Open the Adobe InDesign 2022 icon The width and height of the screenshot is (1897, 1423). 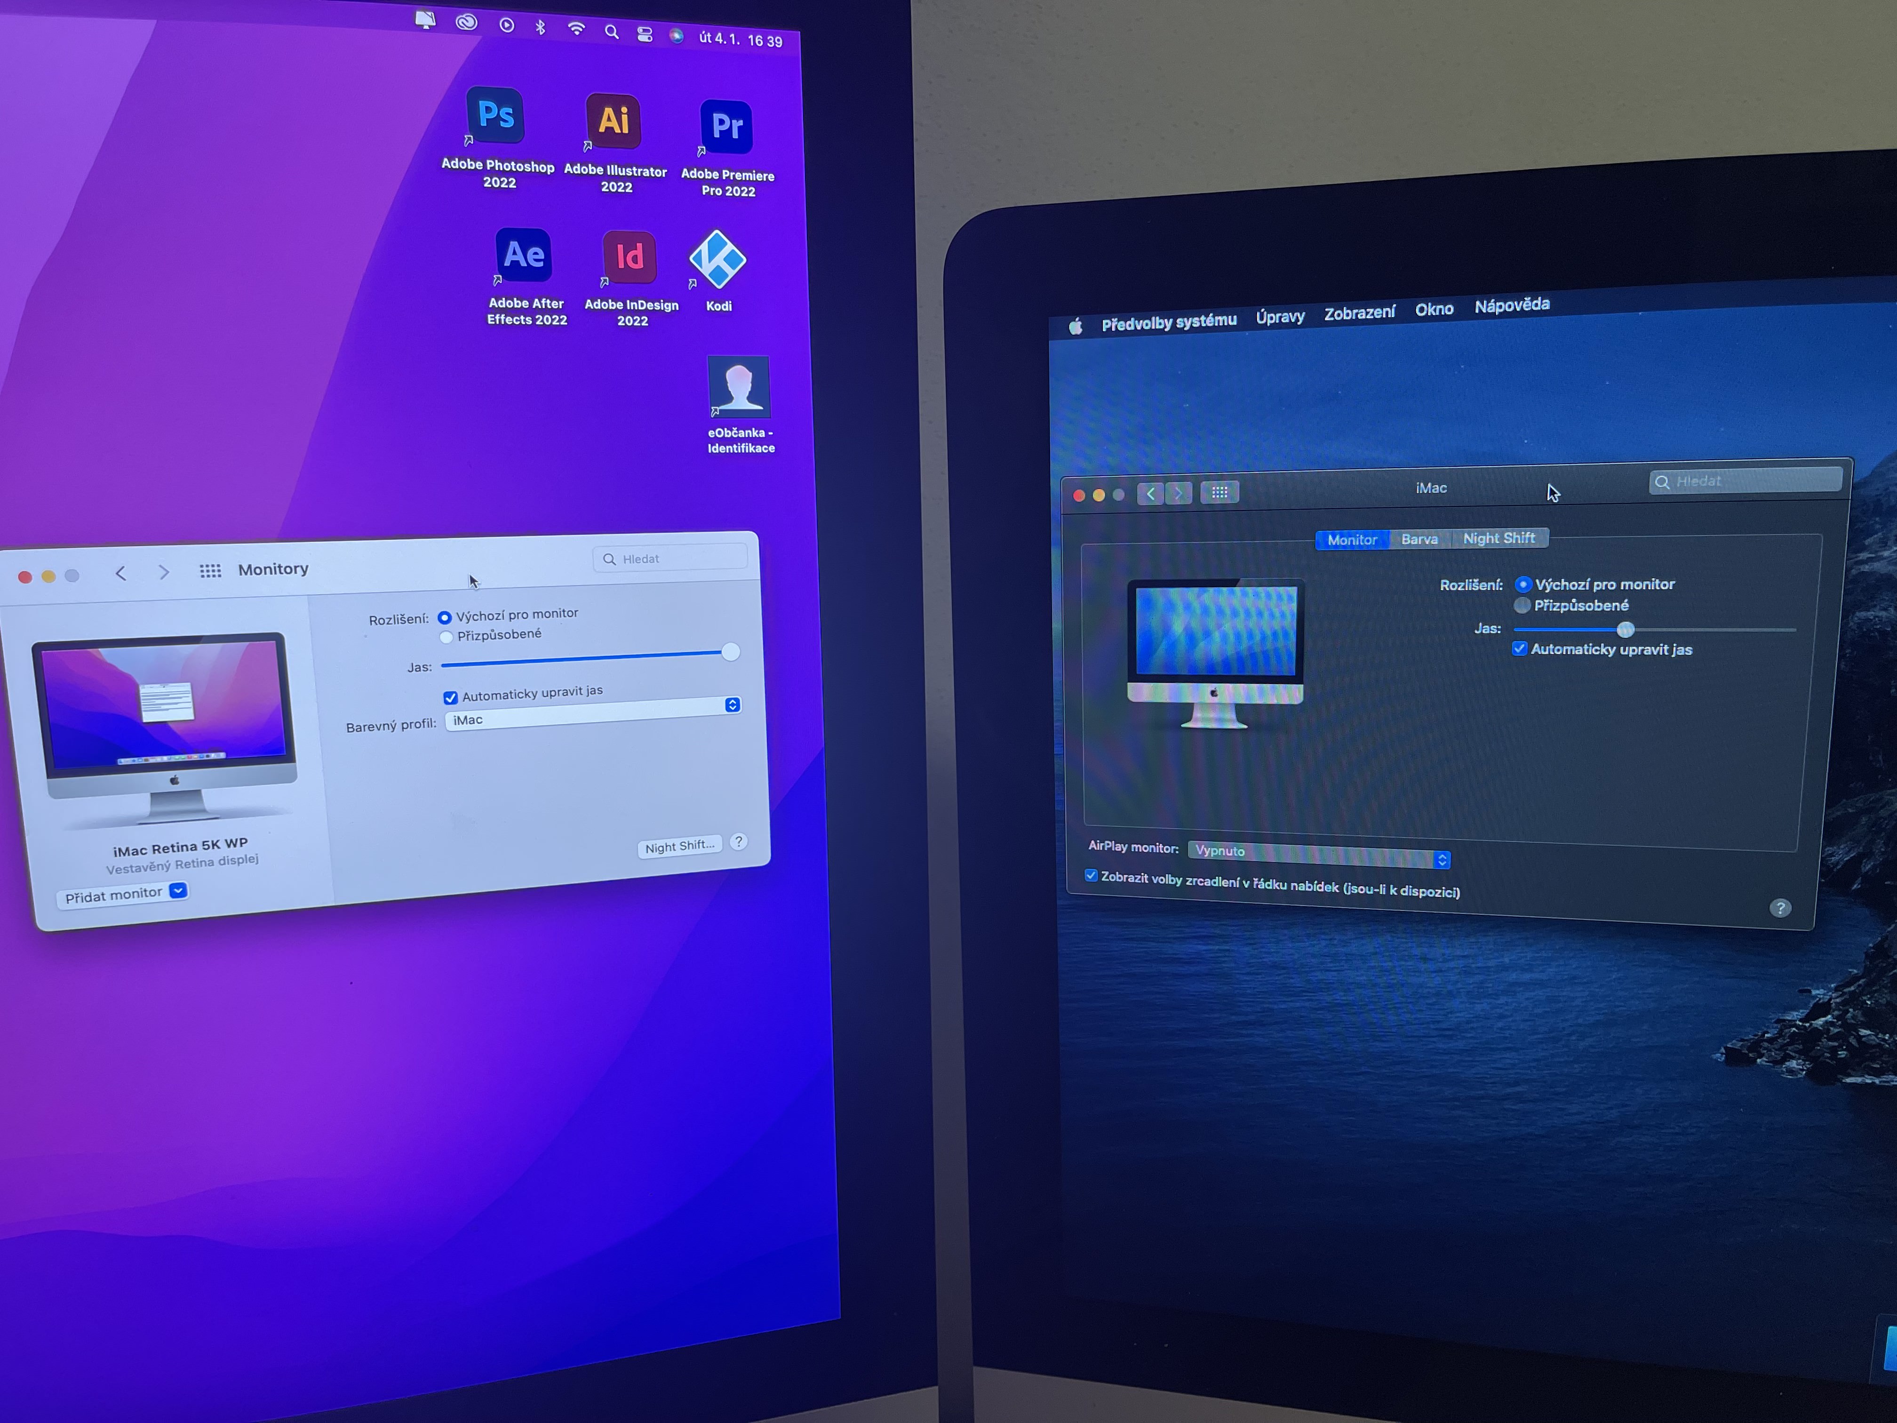click(630, 257)
